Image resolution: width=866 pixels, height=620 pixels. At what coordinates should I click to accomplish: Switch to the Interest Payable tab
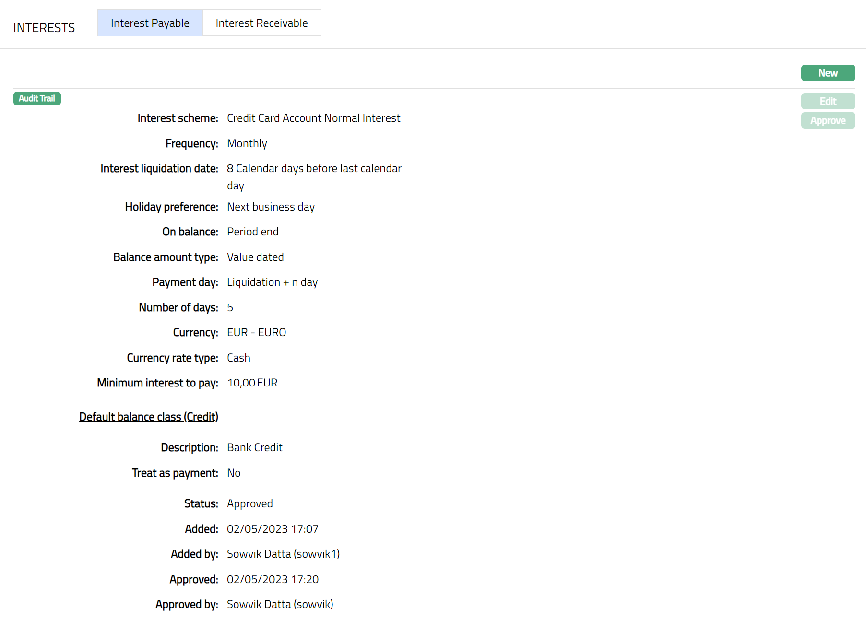click(x=150, y=23)
